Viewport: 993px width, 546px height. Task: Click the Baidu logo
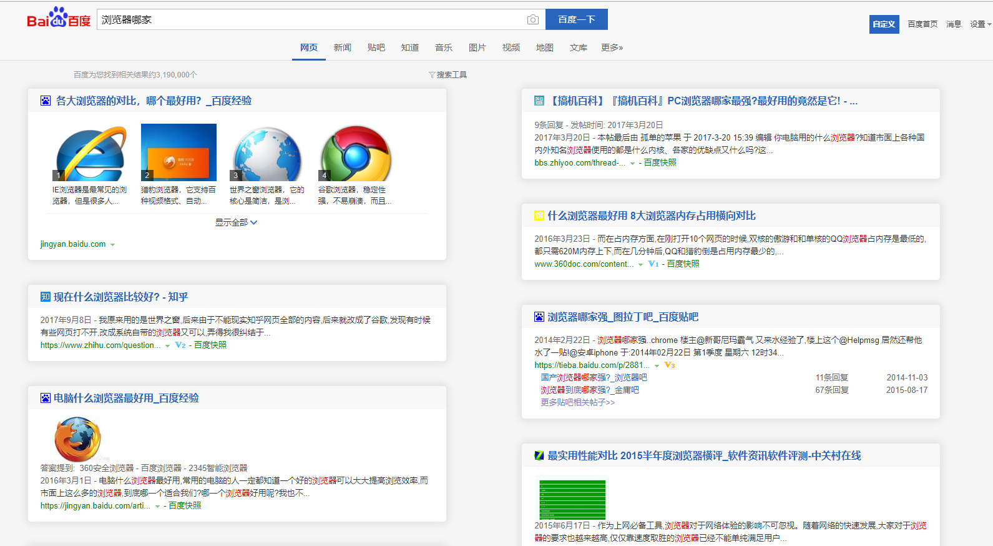tap(59, 19)
